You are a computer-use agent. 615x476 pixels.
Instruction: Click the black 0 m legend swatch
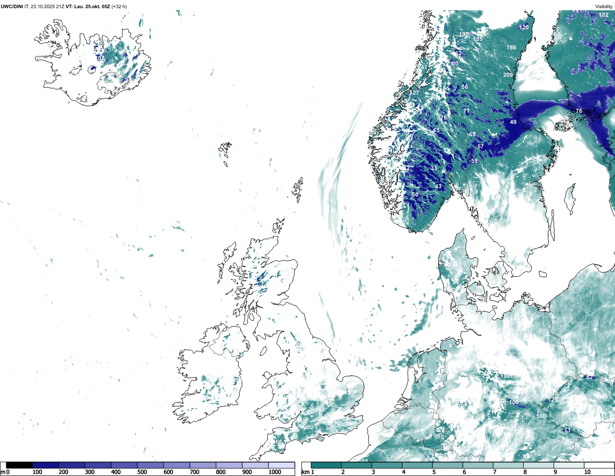pyautogui.click(x=20, y=465)
